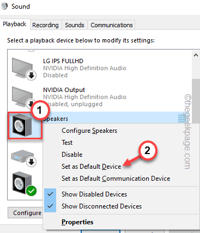Select the default speakers with green checkmark

click(x=24, y=184)
